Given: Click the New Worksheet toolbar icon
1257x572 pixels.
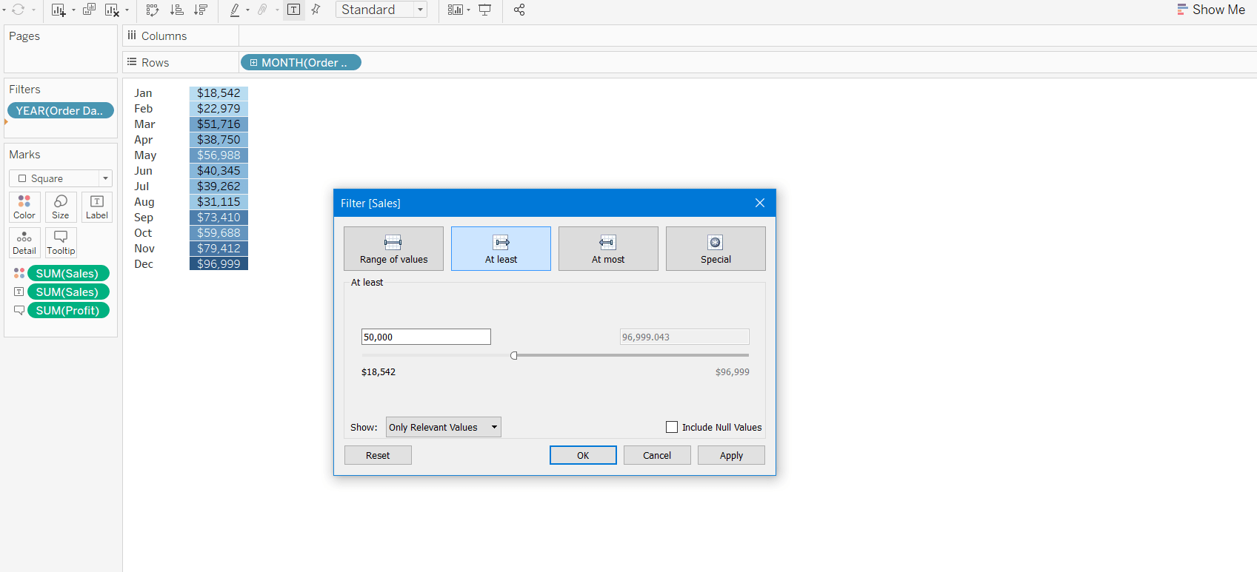Looking at the screenshot, I should [59, 10].
